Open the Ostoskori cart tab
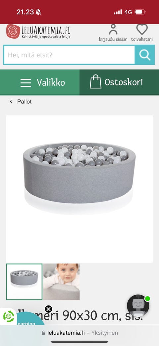Image resolution: width=159 pixels, height=346 pixels. pos(119,82)
